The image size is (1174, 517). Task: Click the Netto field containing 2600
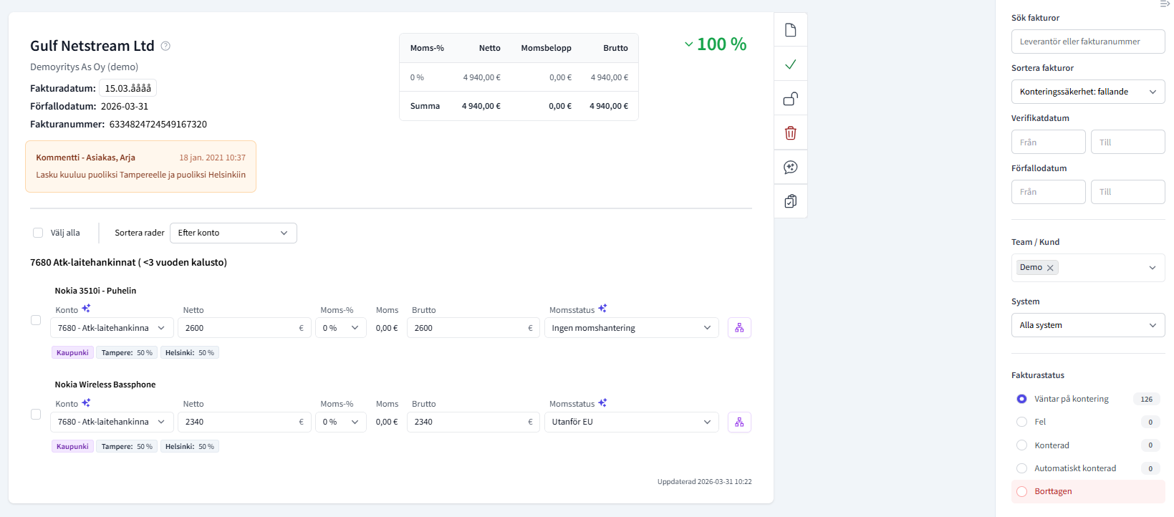point(244,328)
